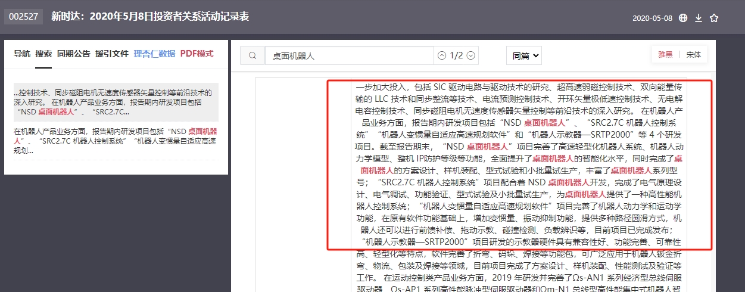The height and width of the screenshot is (292, 745).
Task: Download the document using the download icon
Action: coord(699,18)
